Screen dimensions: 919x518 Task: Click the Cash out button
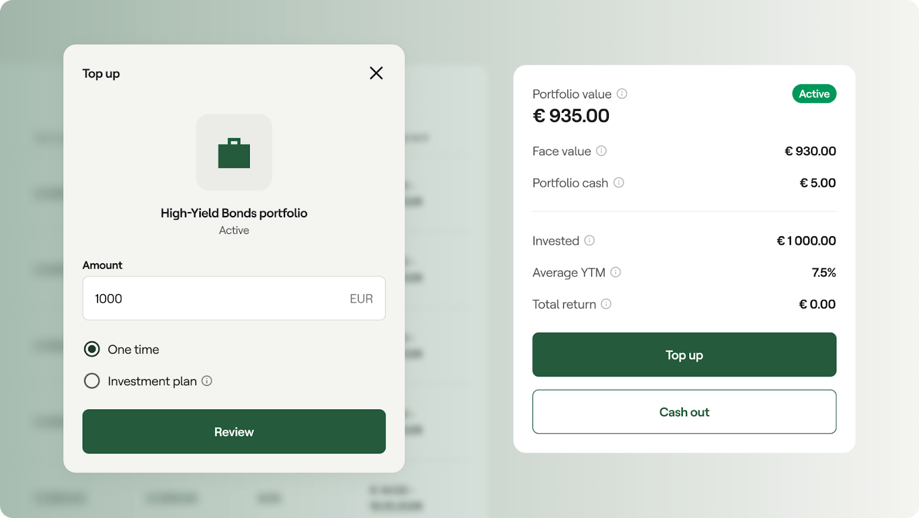[x=684, y=412]
